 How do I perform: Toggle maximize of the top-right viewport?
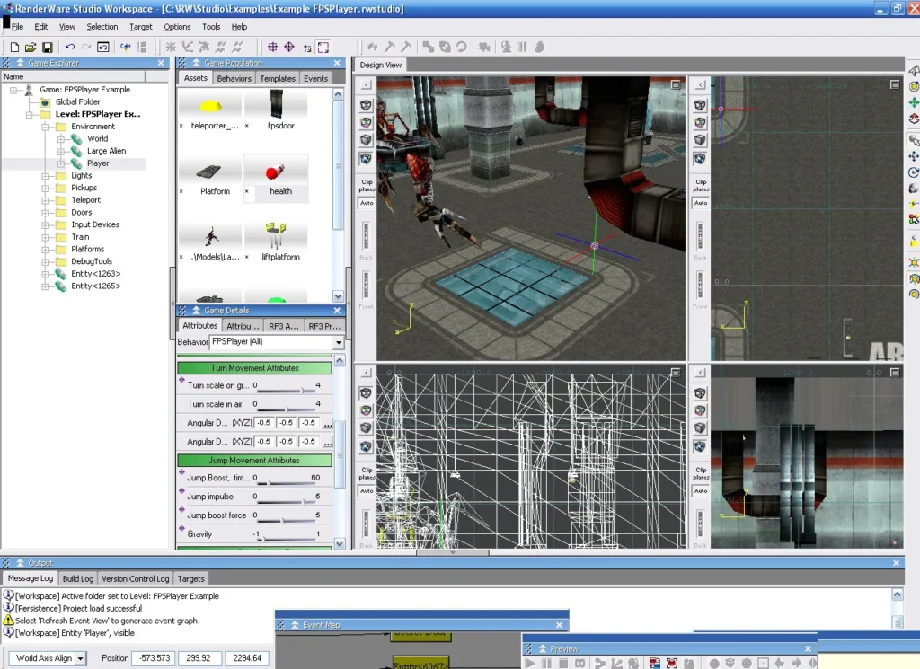coord(895,85)
